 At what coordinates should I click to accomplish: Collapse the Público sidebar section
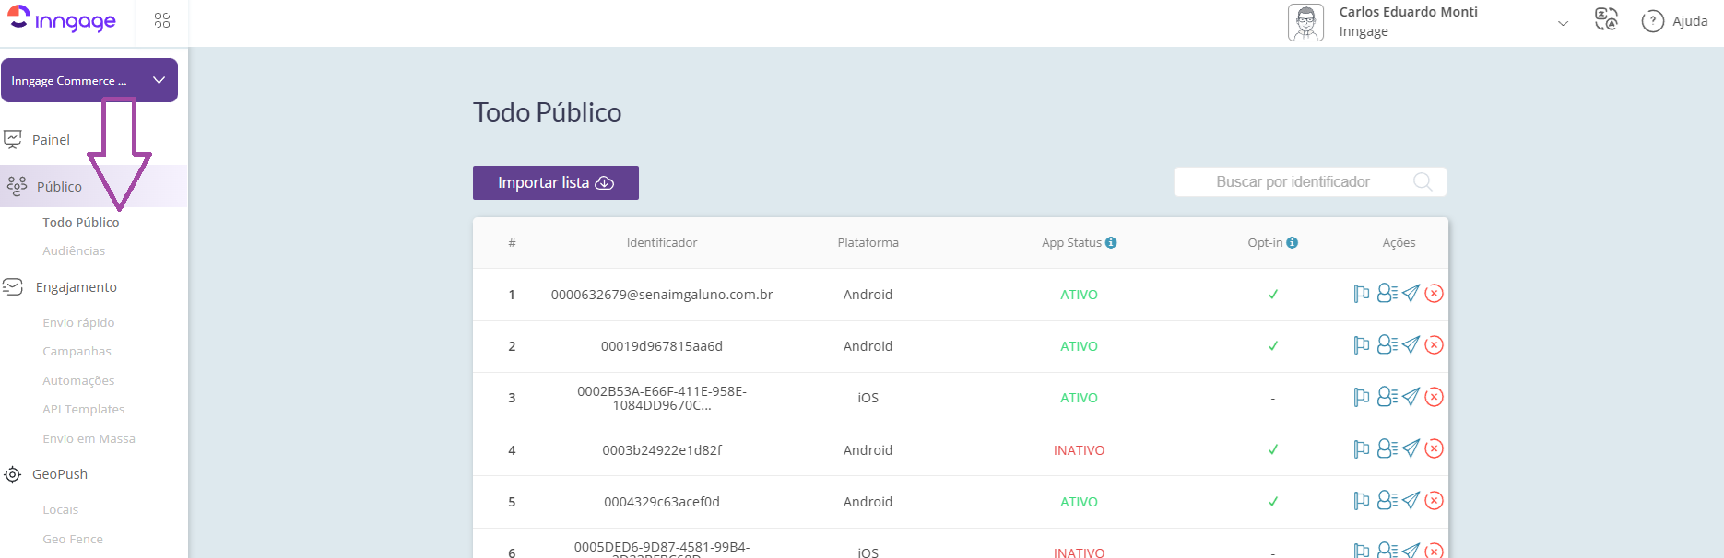coord(59,187)
